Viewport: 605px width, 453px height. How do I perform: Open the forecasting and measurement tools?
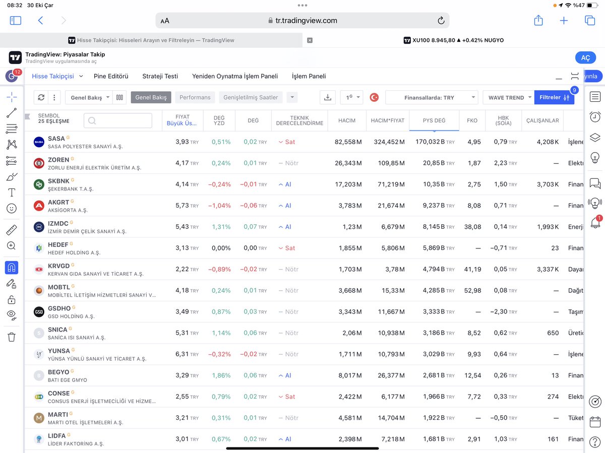click(x=12, y=161)
